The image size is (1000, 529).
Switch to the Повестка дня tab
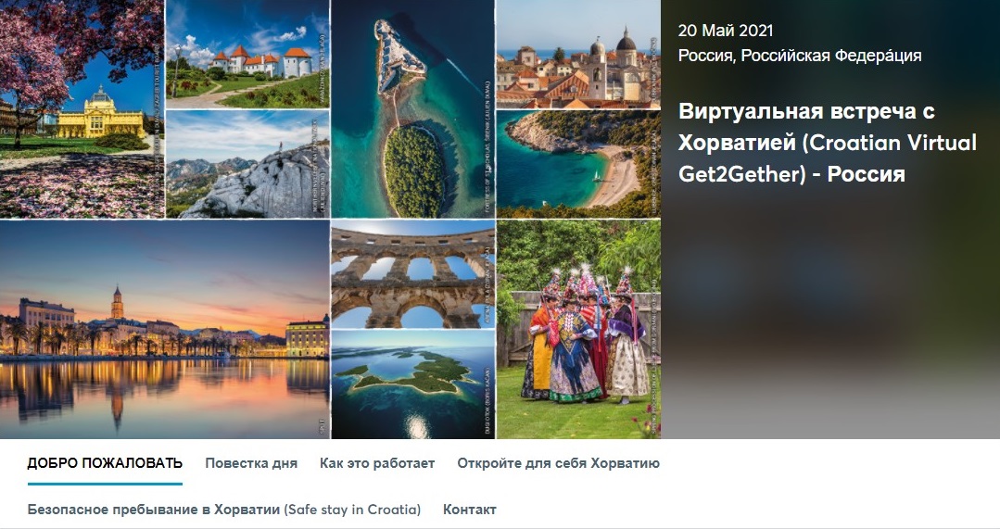250,463
